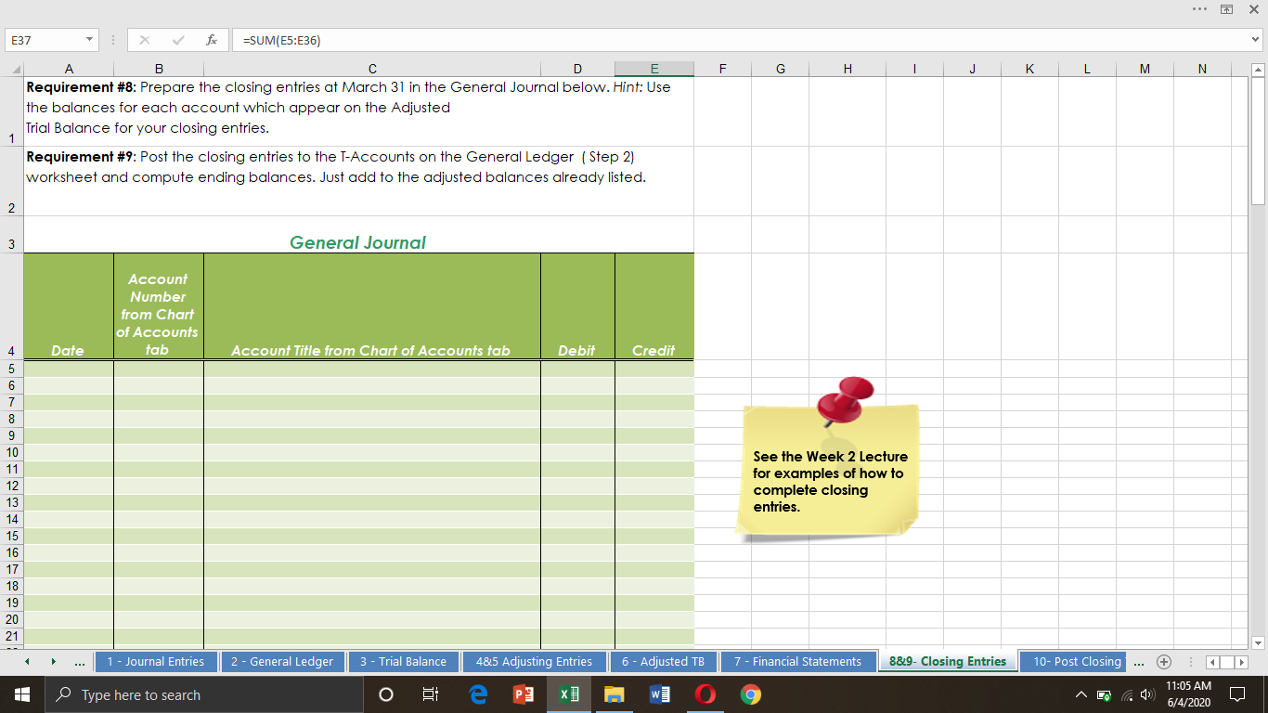Select column E header
The width and height of the screenshot is (1268, 713).
[654, 68]
